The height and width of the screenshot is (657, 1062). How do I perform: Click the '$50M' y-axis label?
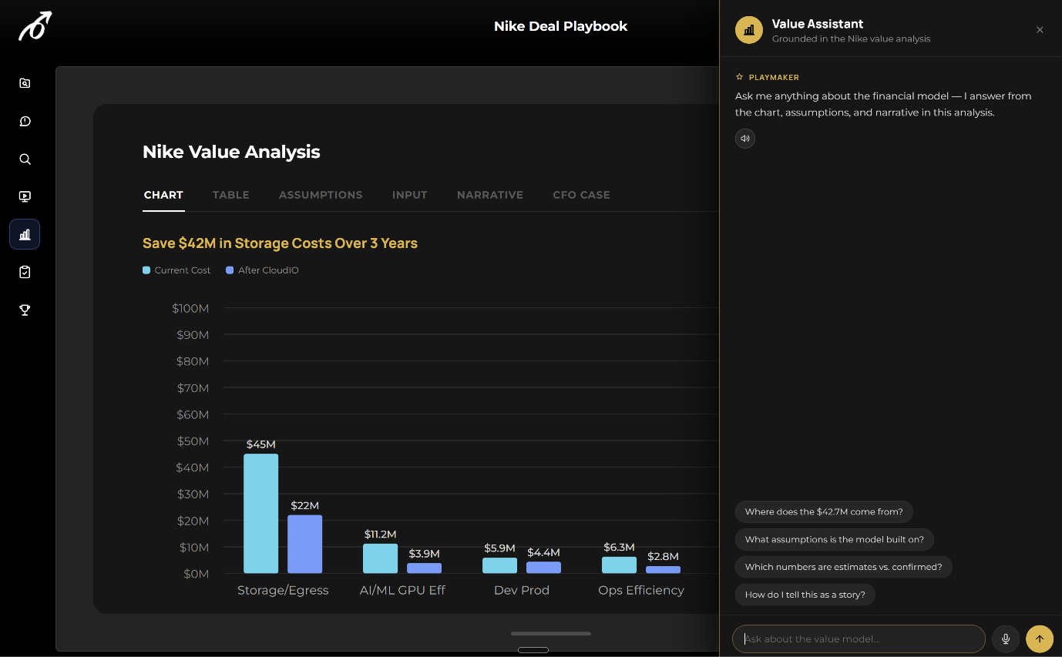click(193, 441)
